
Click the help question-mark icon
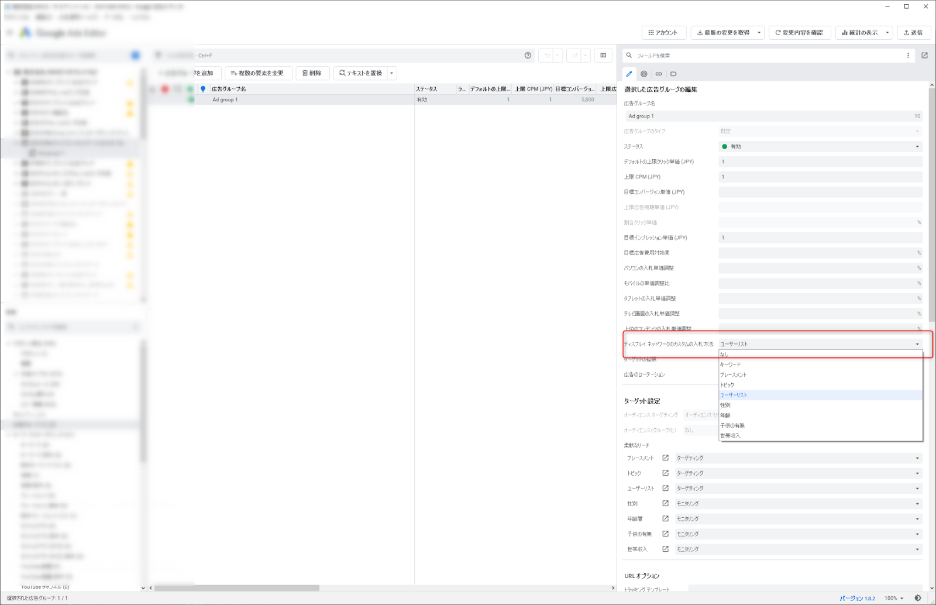528,56
